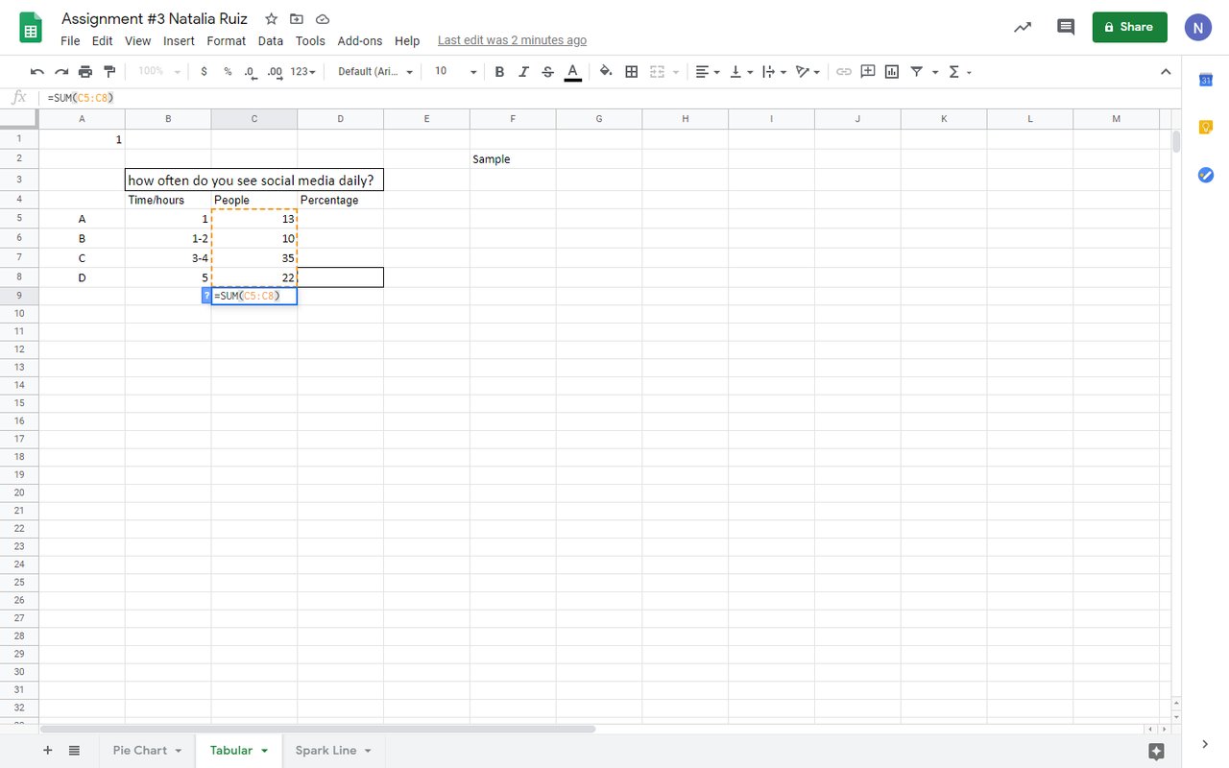Open the Tools menu
The image size is (1229, 768).
click(x=310, y=41)
